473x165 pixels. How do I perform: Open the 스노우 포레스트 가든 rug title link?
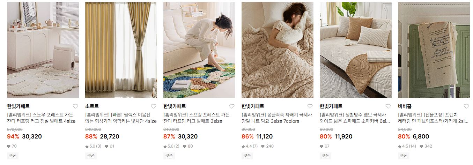41,118
